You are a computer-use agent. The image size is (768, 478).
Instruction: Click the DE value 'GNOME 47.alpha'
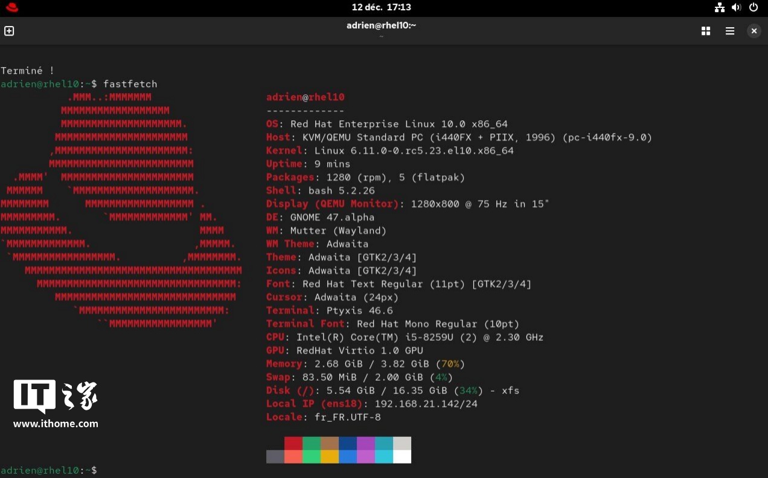(x=332, y=217)
